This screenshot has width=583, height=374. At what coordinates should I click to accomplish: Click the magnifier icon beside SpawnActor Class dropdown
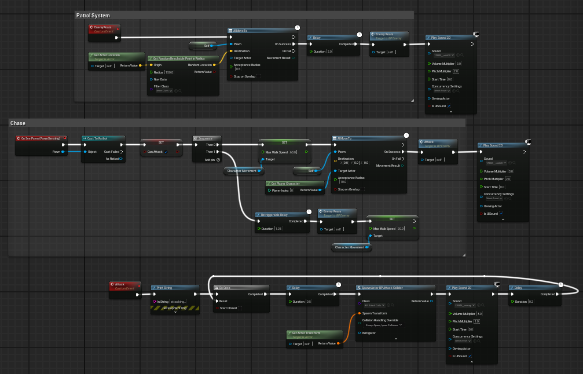[x=391, y=305]
